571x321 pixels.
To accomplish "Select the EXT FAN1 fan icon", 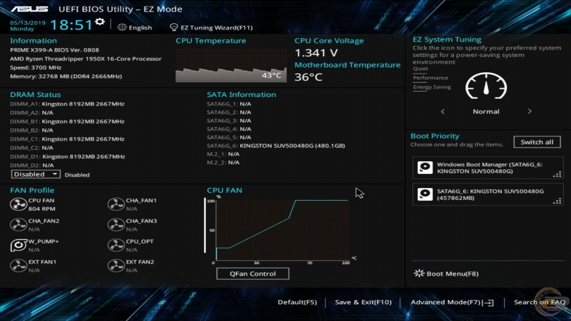I will [18, 265].
